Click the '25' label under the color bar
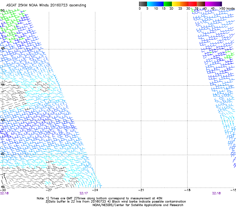The height and width of the screenshot is (207, 236). tap(180, 9)
